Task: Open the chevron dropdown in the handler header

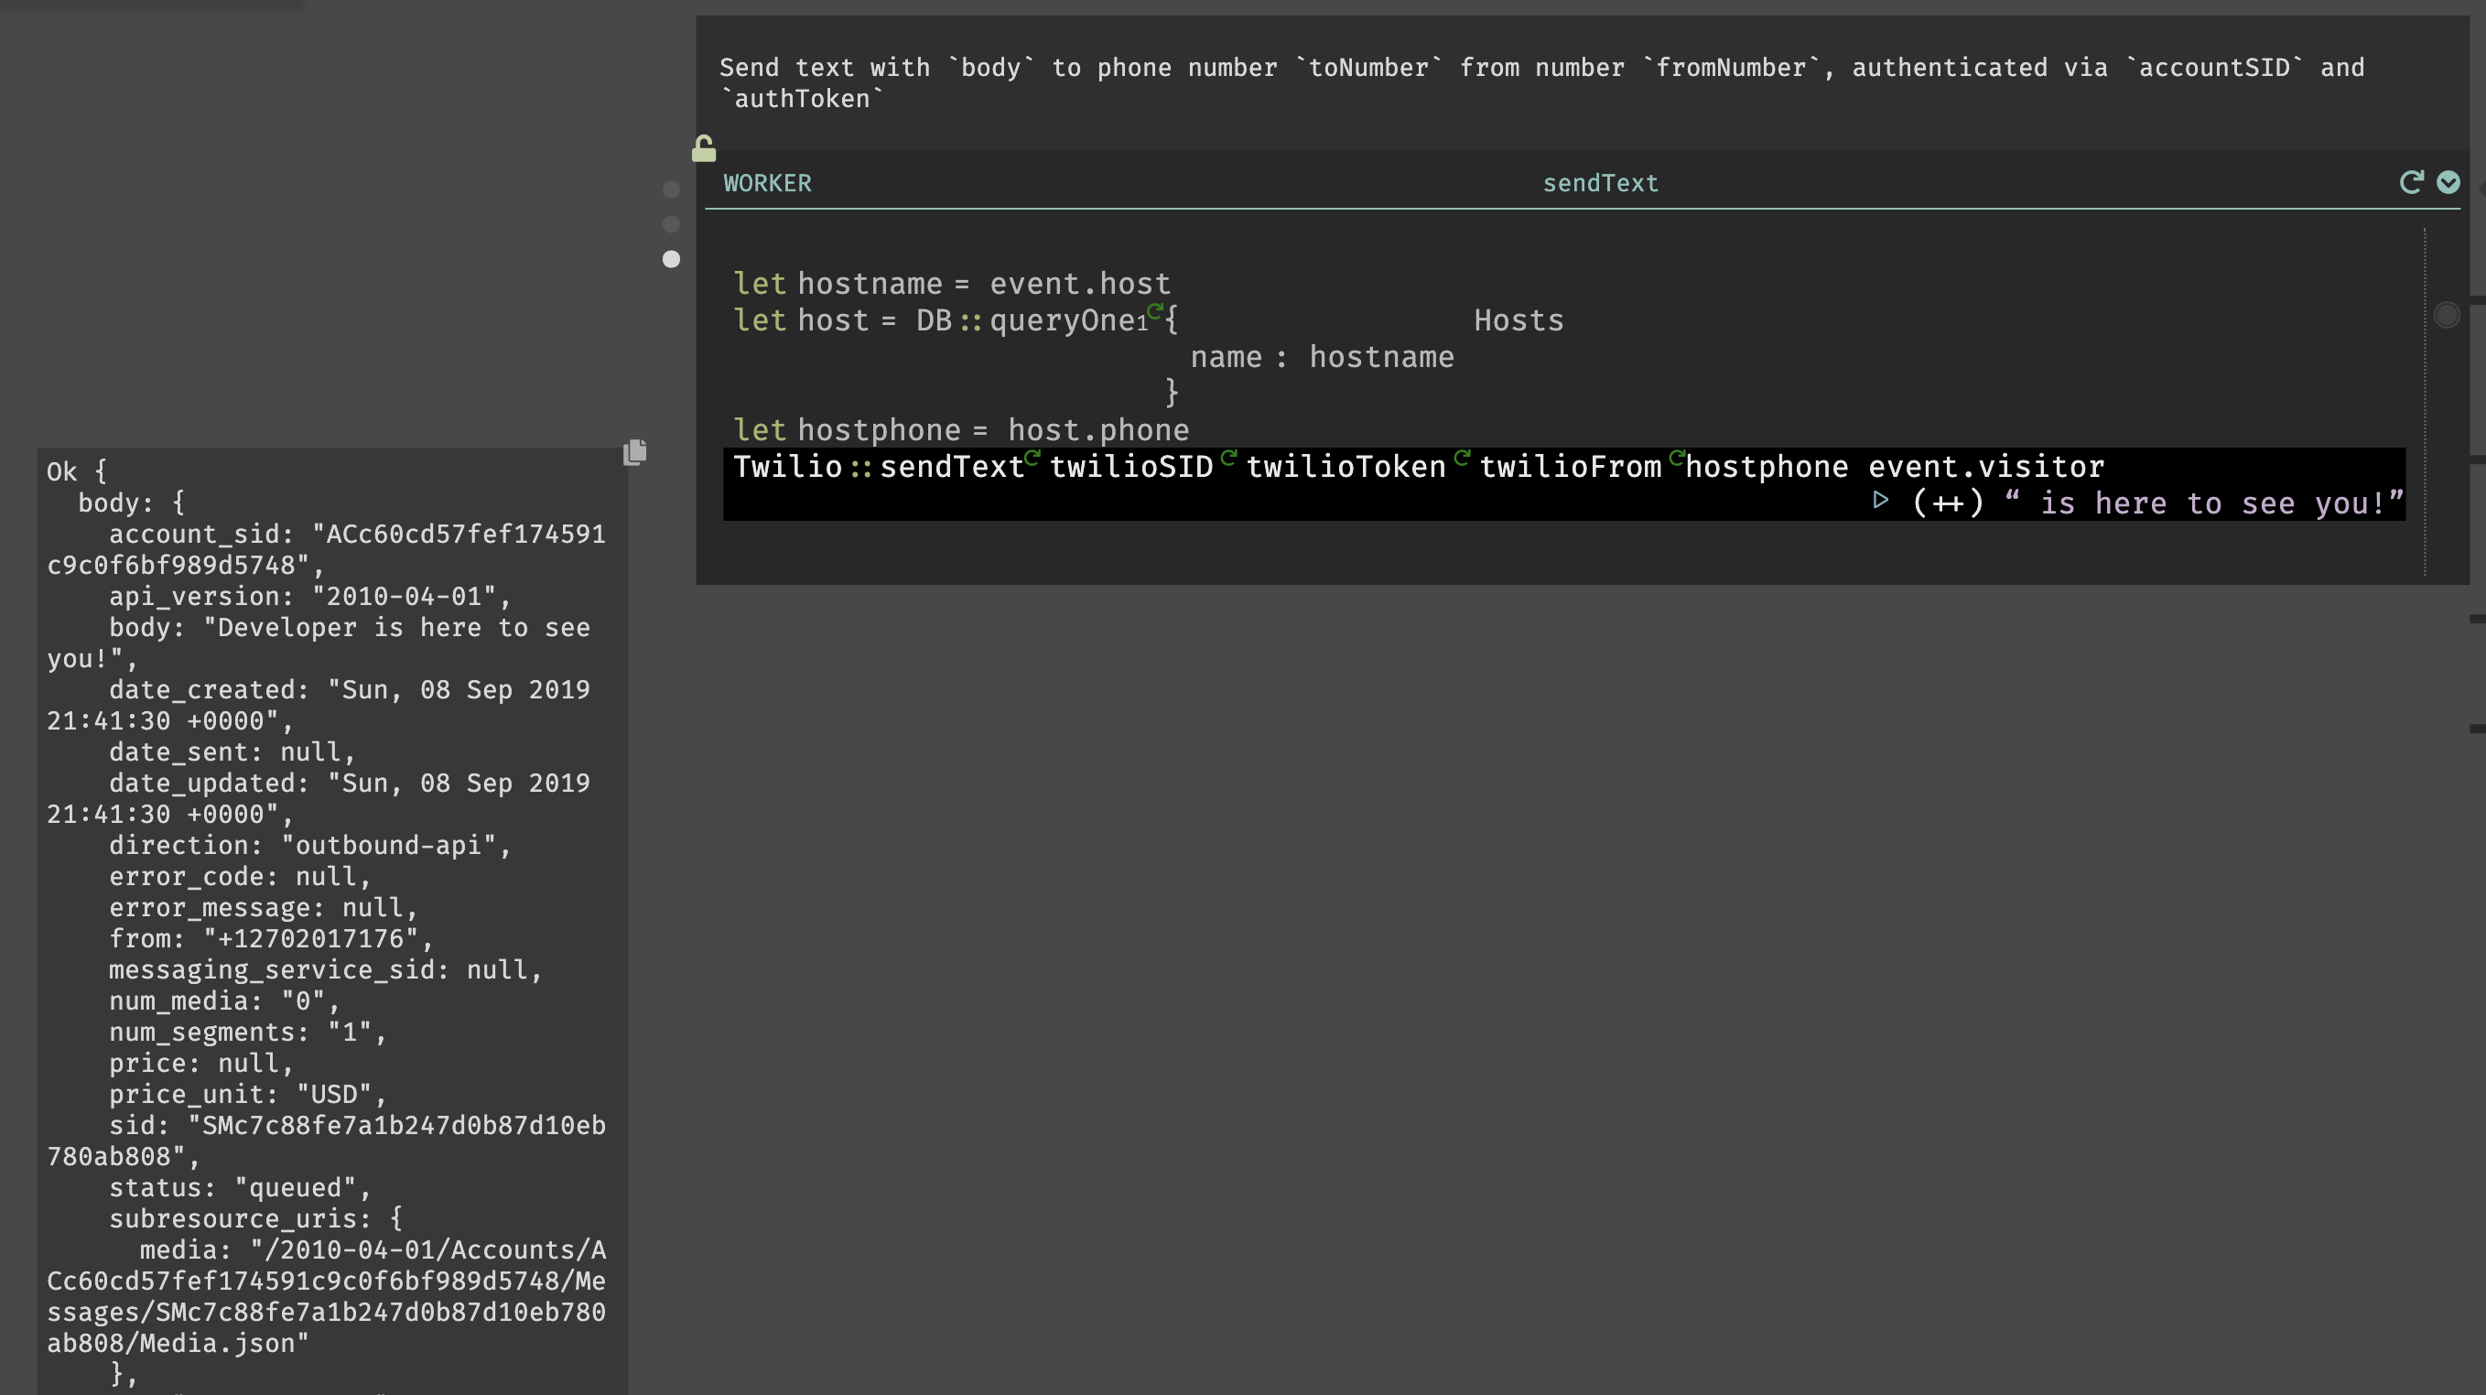Action: coord(2448,182)
